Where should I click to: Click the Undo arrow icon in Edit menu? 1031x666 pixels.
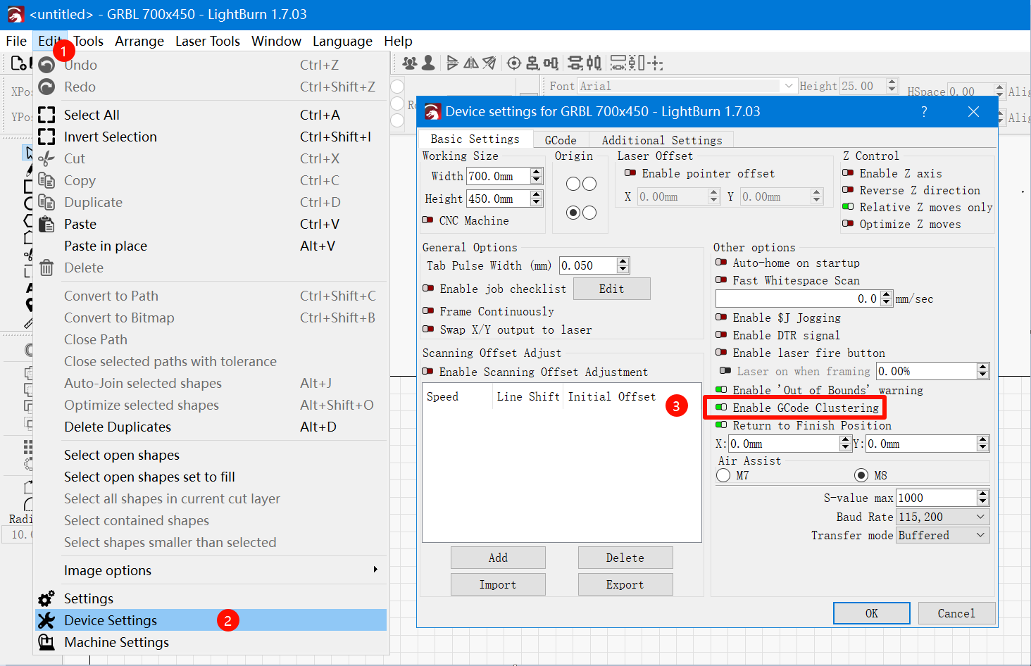point(46,65)
